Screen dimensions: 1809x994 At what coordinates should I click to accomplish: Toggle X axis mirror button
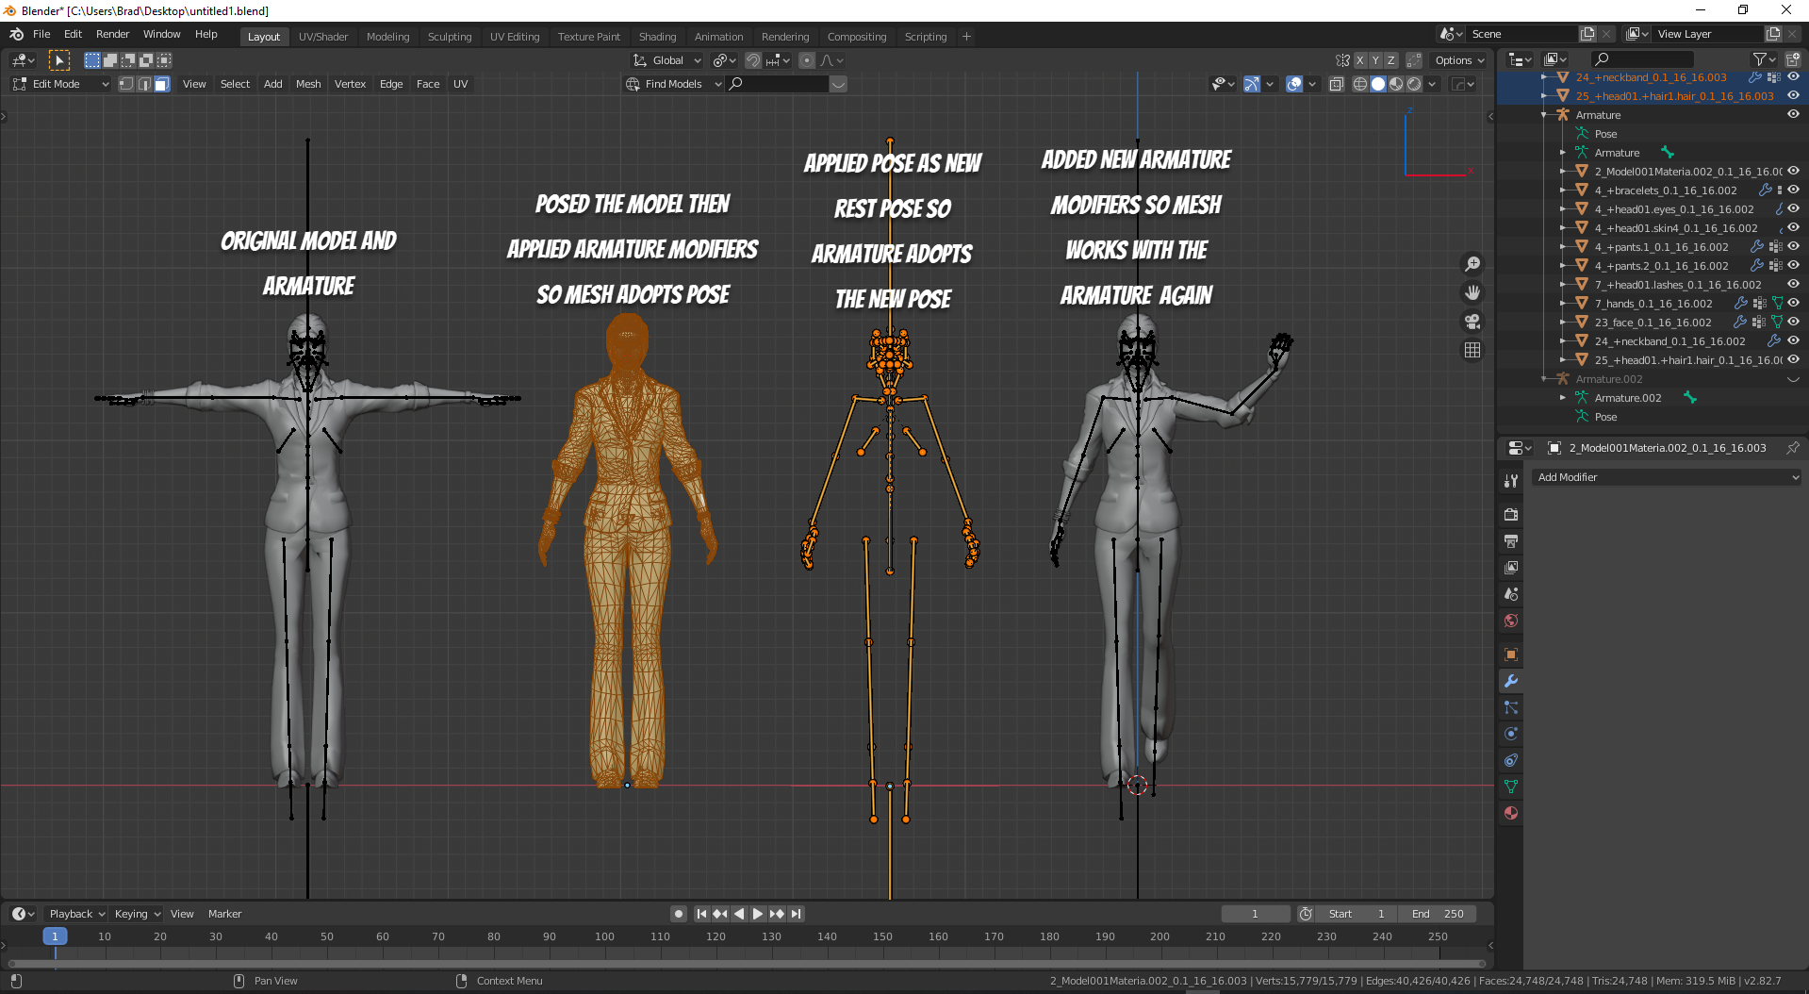click(x=1359, y=60)
